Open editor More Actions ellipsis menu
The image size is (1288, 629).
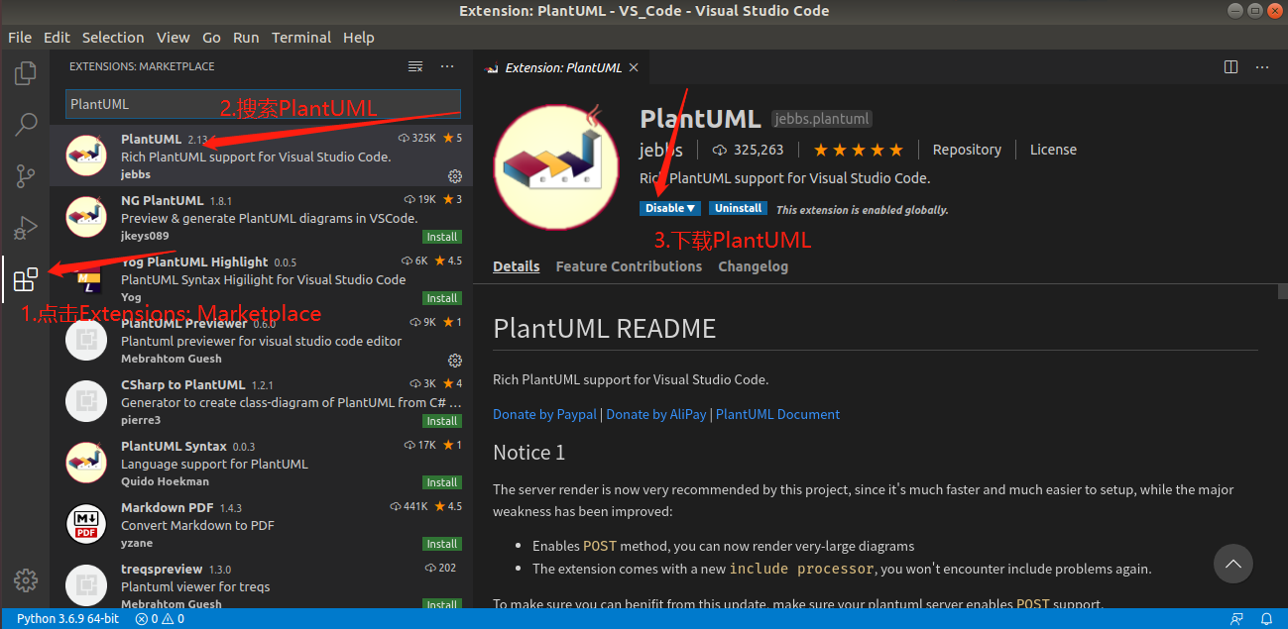point(1262,66)
